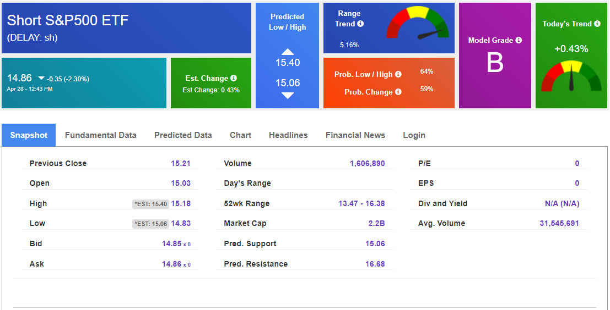
Task: Click the Avg. Volume value 31,545,691
Action: coord(559,223)
